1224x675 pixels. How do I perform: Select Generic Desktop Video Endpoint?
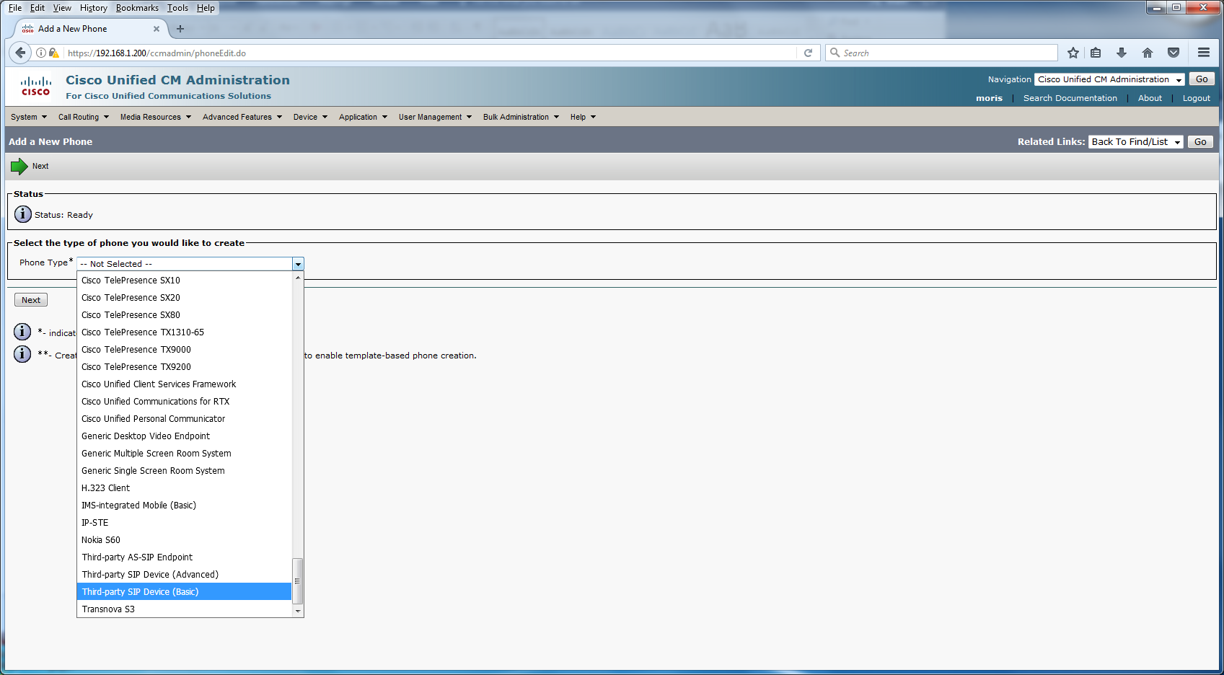click(184, 436)
